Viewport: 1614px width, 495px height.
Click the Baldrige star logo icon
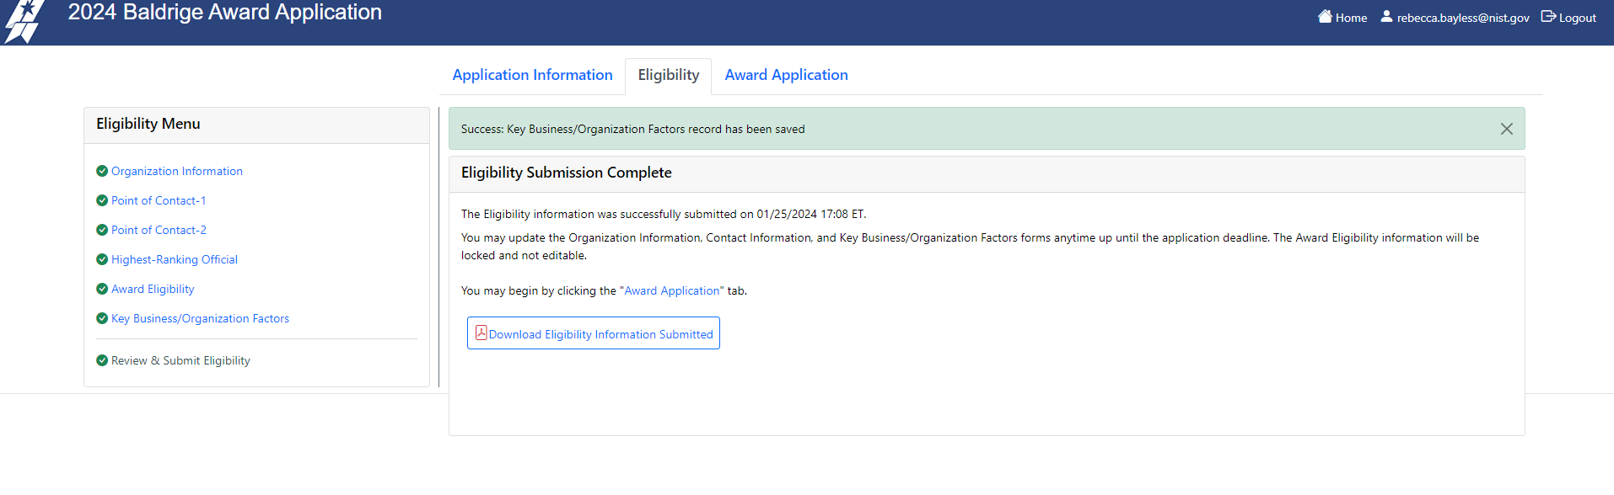pos(24,21)
